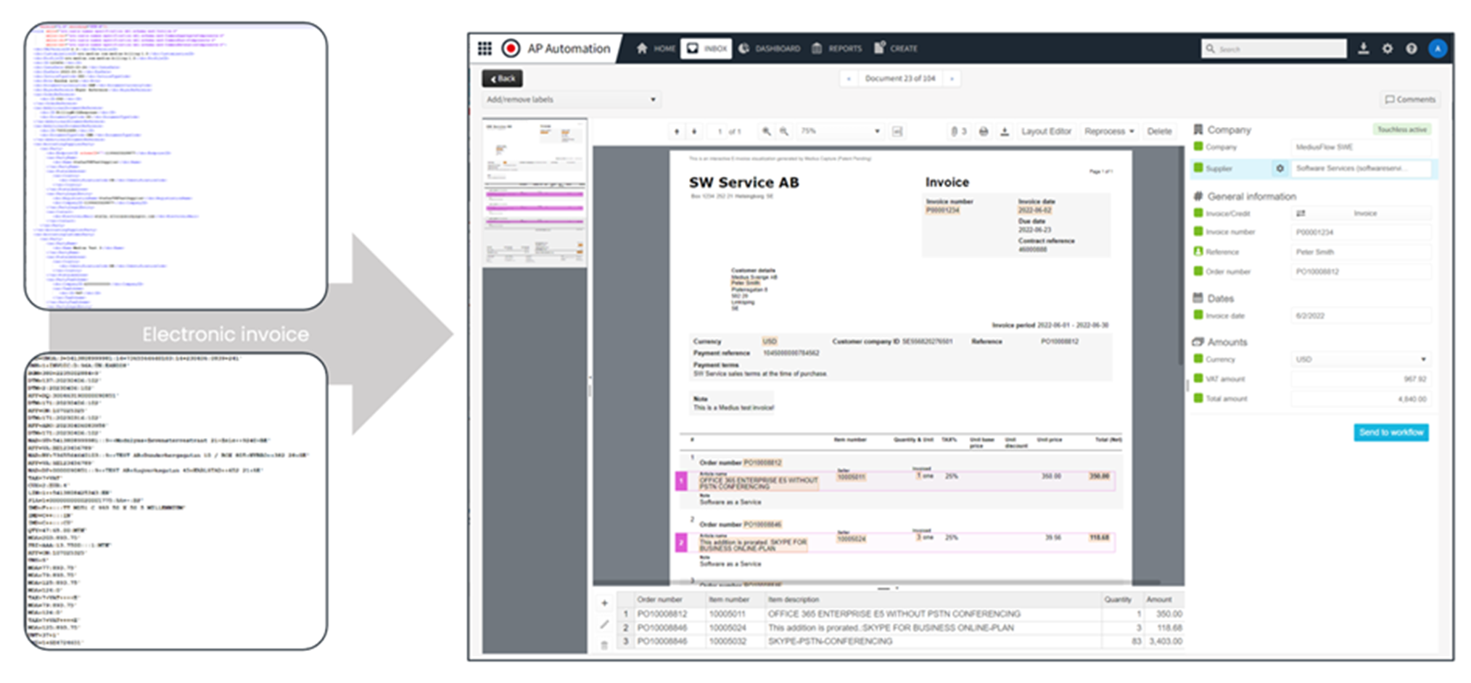
Task: Click the page number field
Action: (x=720, y=131)
